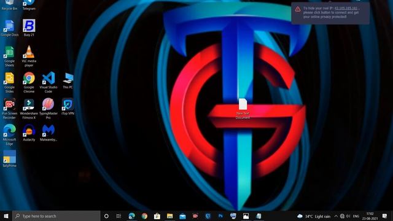Open Microsoft Store from the taskbar
The width and height of the screenshot is (393, 221).
click(157, 216)
